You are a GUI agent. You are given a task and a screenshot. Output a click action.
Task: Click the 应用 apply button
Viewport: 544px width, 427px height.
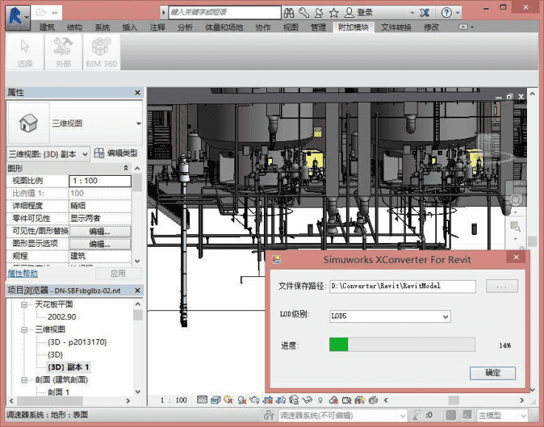coord(118,273)
